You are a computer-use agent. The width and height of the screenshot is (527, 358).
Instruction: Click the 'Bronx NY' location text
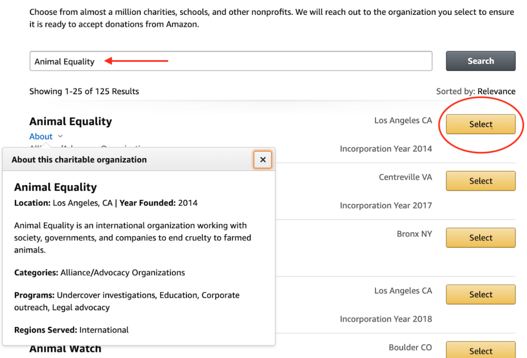pyautogui.click(x=414, y=234)
